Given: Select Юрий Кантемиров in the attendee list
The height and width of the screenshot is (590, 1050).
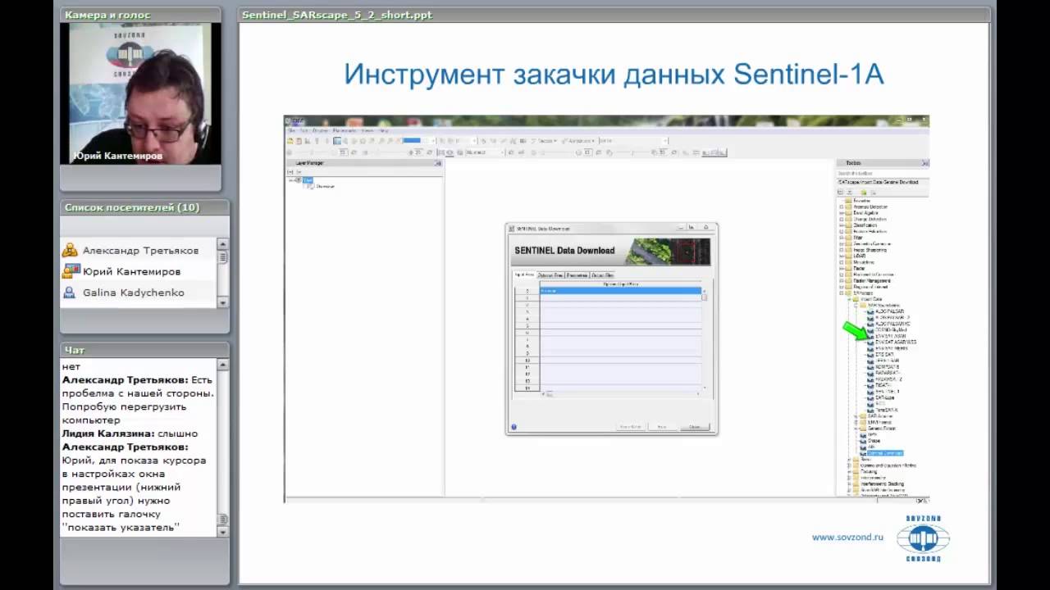Looking at the screenshot, I should coord(132,271).
